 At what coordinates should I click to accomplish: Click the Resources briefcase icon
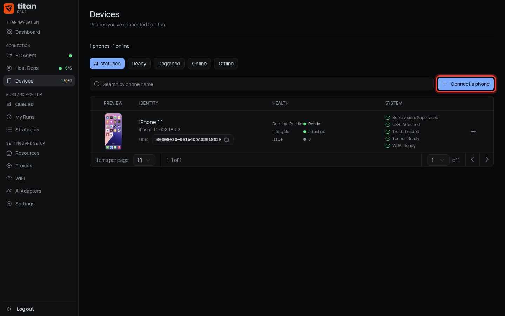(x=9, y=153)
